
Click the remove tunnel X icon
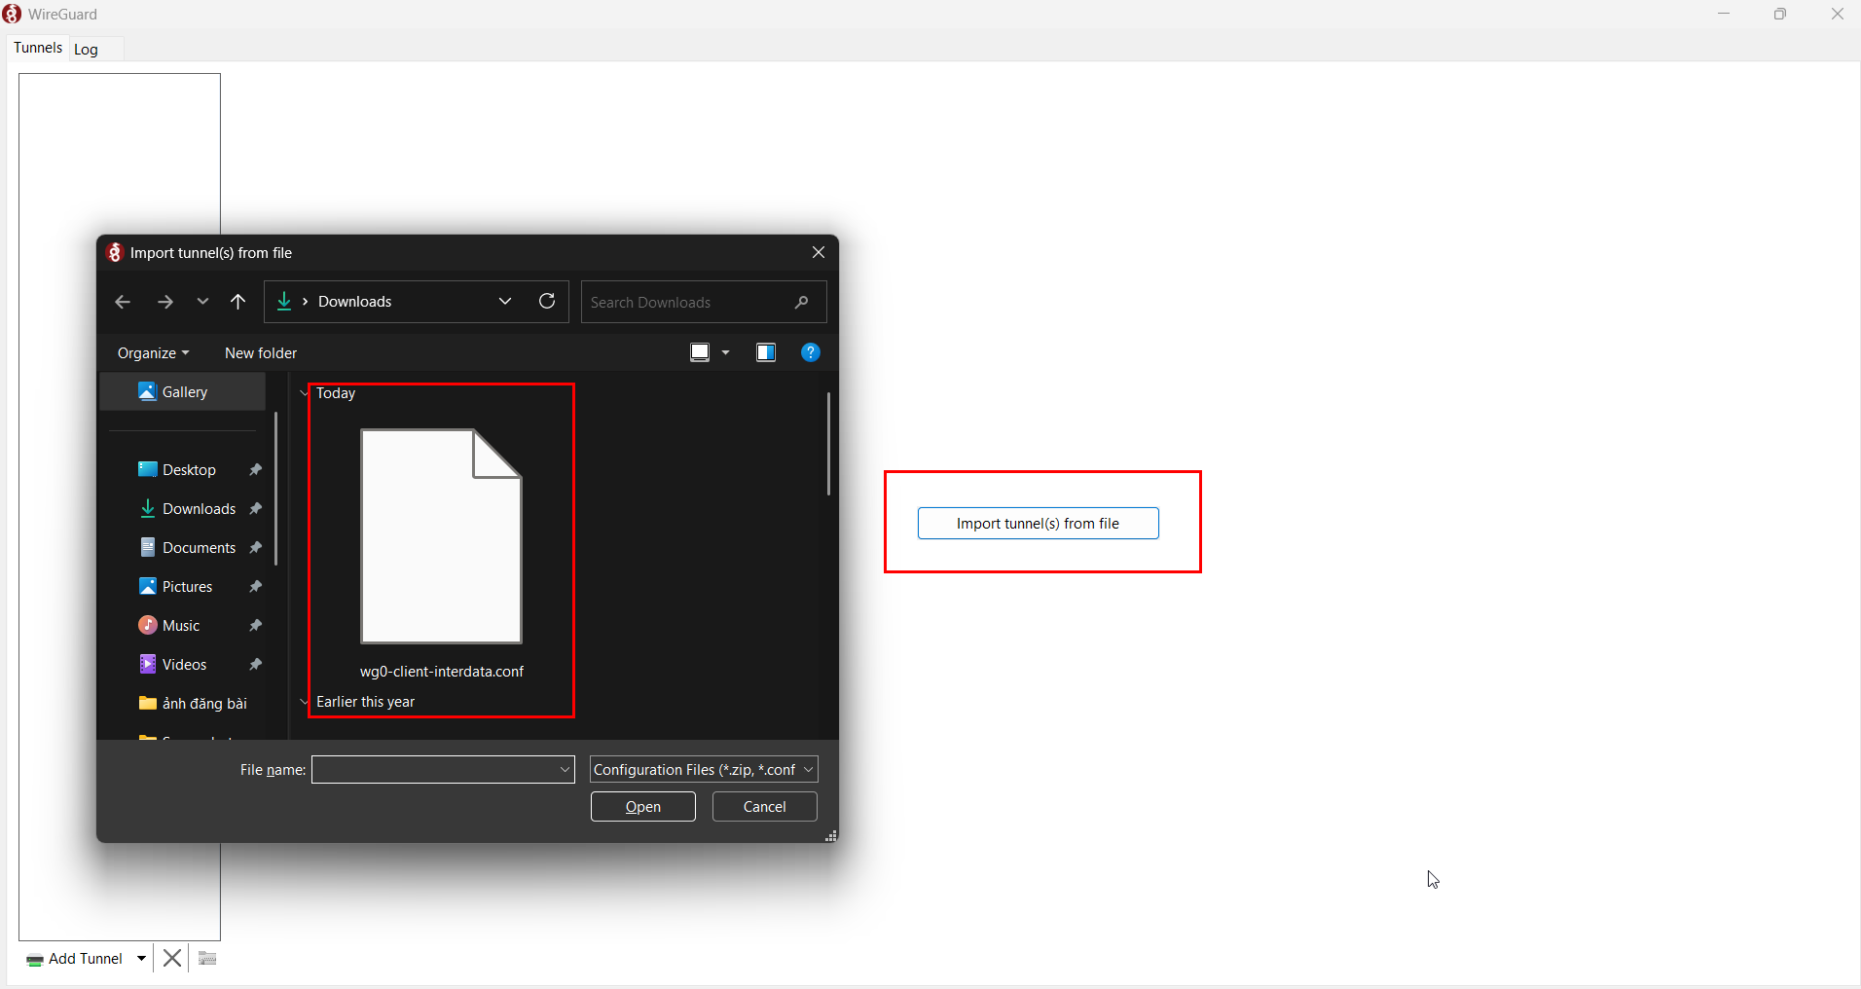pos(172,959)
